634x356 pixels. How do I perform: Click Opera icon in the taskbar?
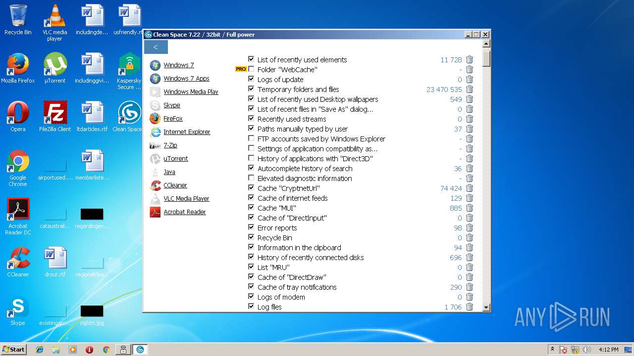pos(89,350)
